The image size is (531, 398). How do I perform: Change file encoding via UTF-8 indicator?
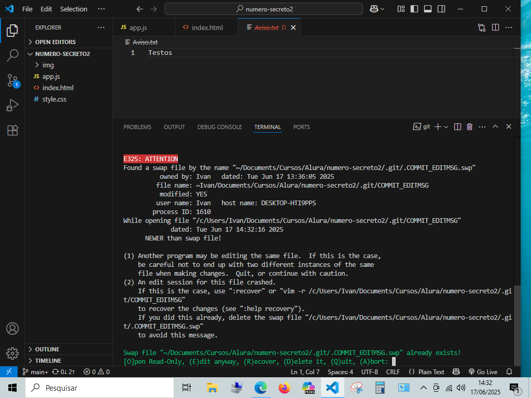pos(369,372)
